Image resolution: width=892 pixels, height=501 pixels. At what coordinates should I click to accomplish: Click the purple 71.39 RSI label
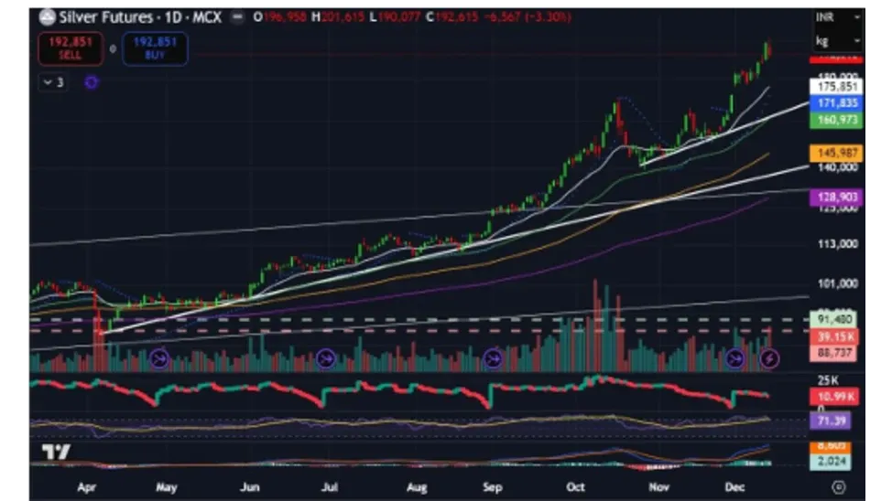coord(831,421)
